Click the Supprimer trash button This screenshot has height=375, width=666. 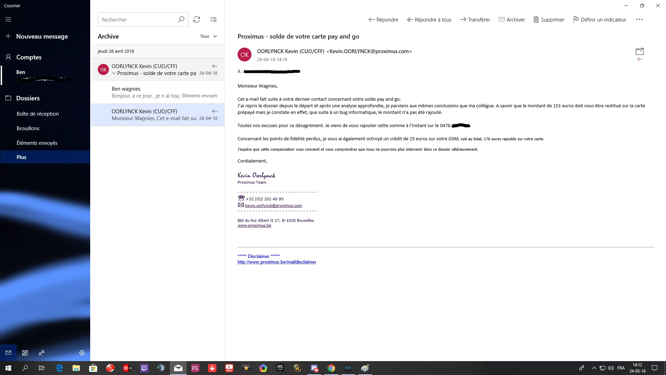tap(549, 19)
